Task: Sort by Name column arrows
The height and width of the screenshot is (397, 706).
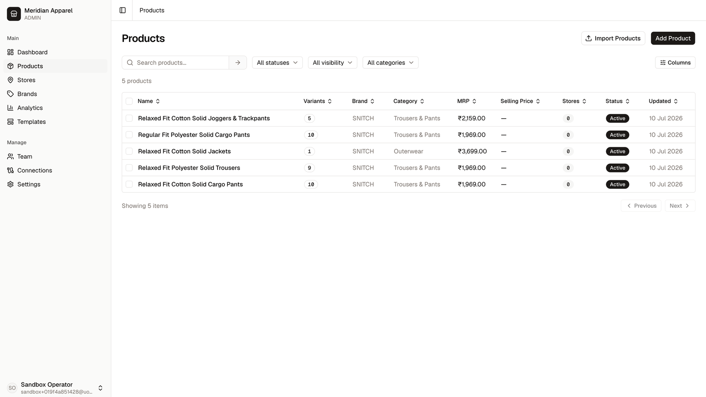Action: (158, 101)
